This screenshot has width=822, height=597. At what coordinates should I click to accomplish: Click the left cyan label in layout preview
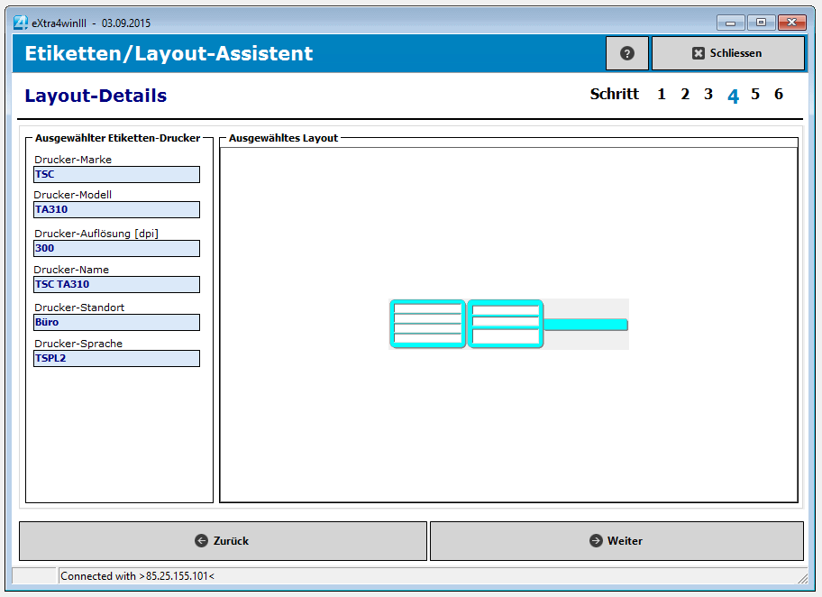point(428,324)
